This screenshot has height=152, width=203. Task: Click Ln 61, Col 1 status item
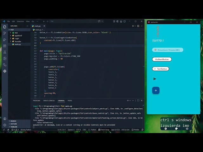point(62,130)
